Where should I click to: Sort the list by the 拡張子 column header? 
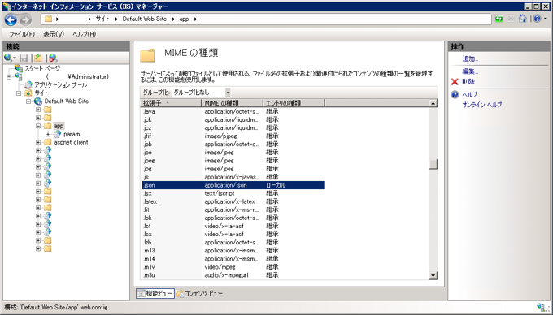pos(171,103)
